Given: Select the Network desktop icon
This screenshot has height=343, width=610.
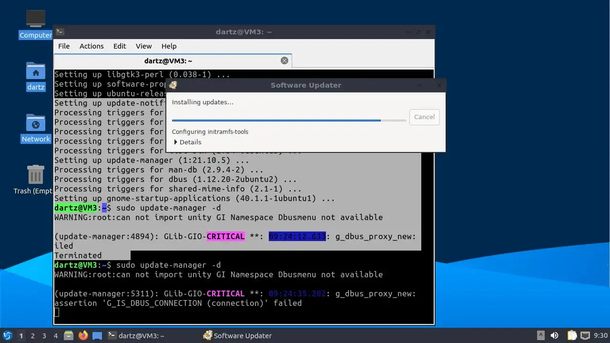Looking at the screenshot, I should 36,129.
